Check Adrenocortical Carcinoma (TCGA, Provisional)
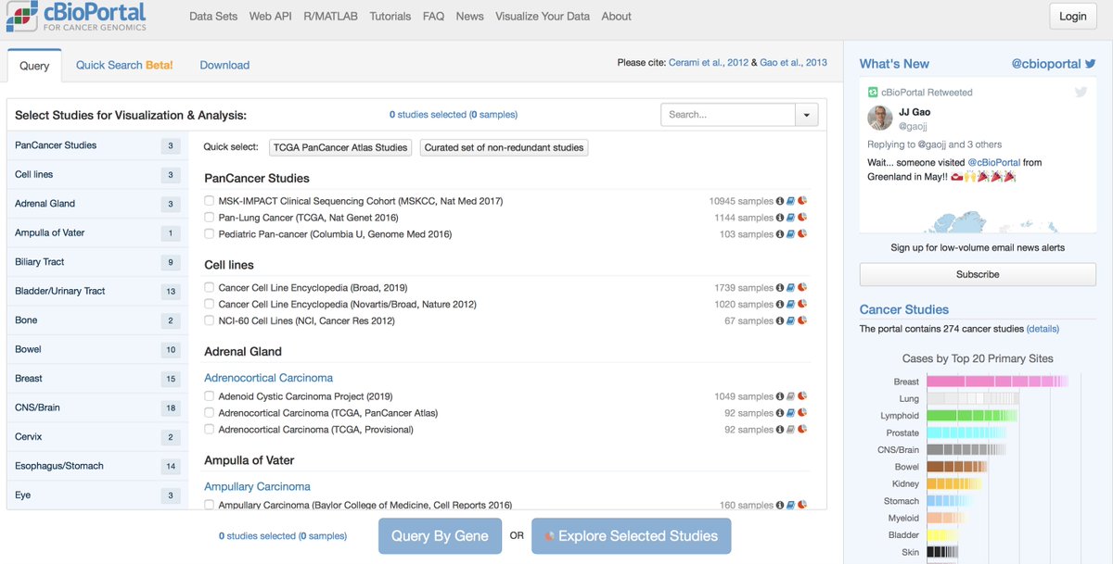The width and height of the screenshot is (1113, 564). [x=210, y=430]
